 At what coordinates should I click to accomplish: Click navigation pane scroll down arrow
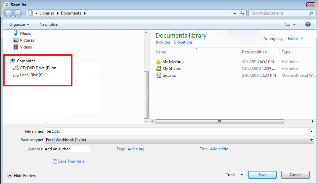pos(146,122)
